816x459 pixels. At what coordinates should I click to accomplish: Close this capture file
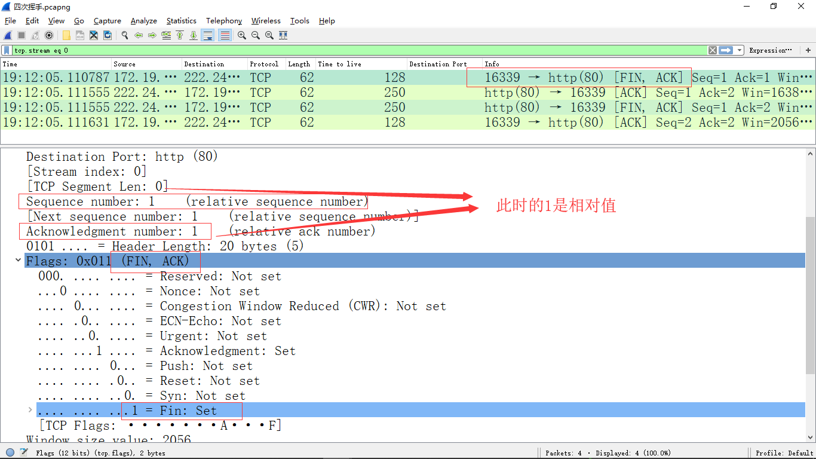point(94,35)
